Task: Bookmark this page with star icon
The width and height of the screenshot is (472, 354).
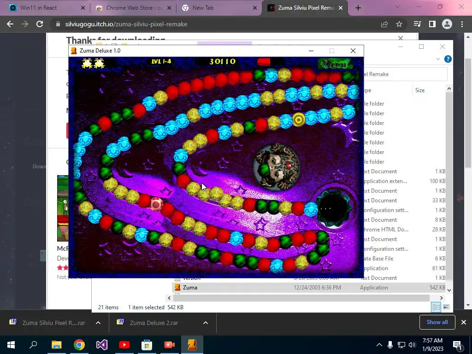Action: click(399, 24)
